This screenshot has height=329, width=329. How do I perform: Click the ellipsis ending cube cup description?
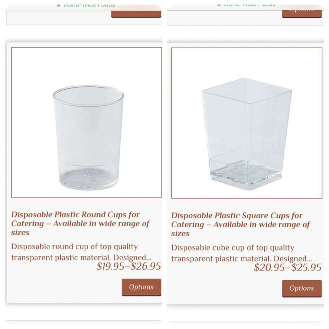point(308,259)
